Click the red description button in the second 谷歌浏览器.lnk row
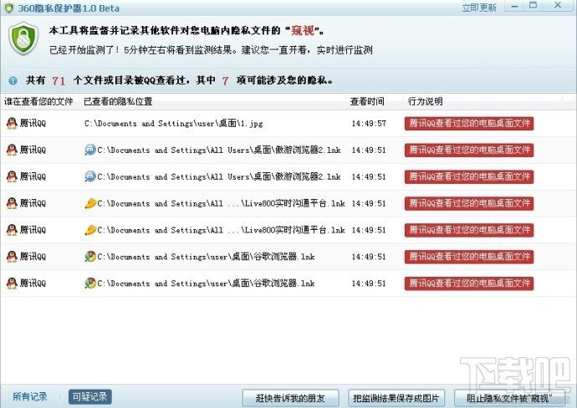The width and height of the screenshot is (577, 408). (469, 283)
